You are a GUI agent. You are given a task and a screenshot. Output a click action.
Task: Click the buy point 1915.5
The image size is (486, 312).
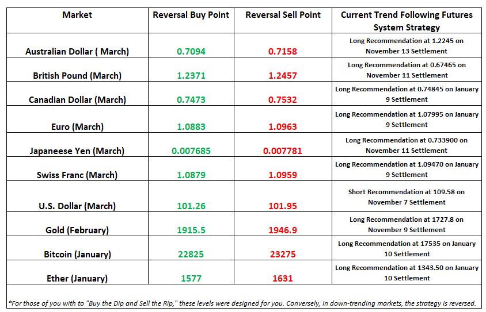coord(191,230)
